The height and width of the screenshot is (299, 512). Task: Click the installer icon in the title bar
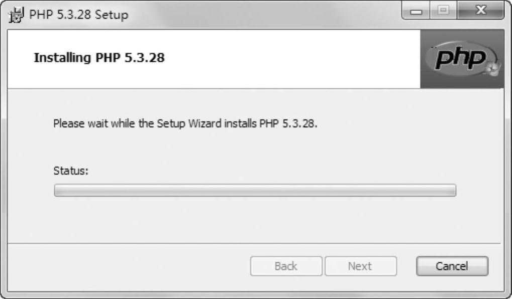[x=16, y=14]
